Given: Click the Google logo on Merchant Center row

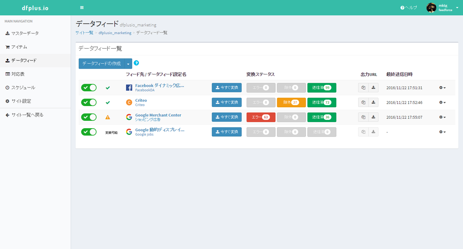Looking at the screenshot, I should (129, 117).
